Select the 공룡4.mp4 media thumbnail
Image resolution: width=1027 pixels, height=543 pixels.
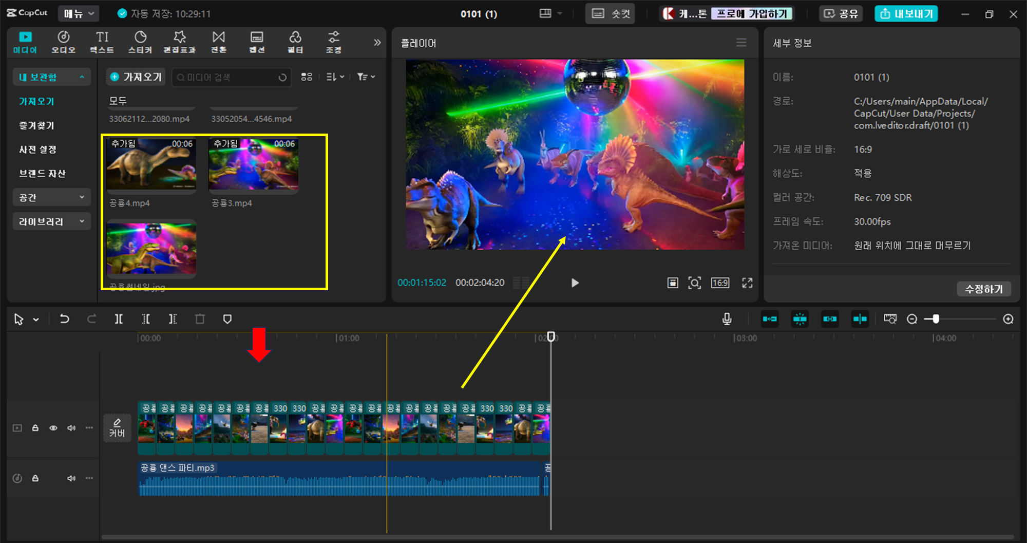(x=151, y=165)
